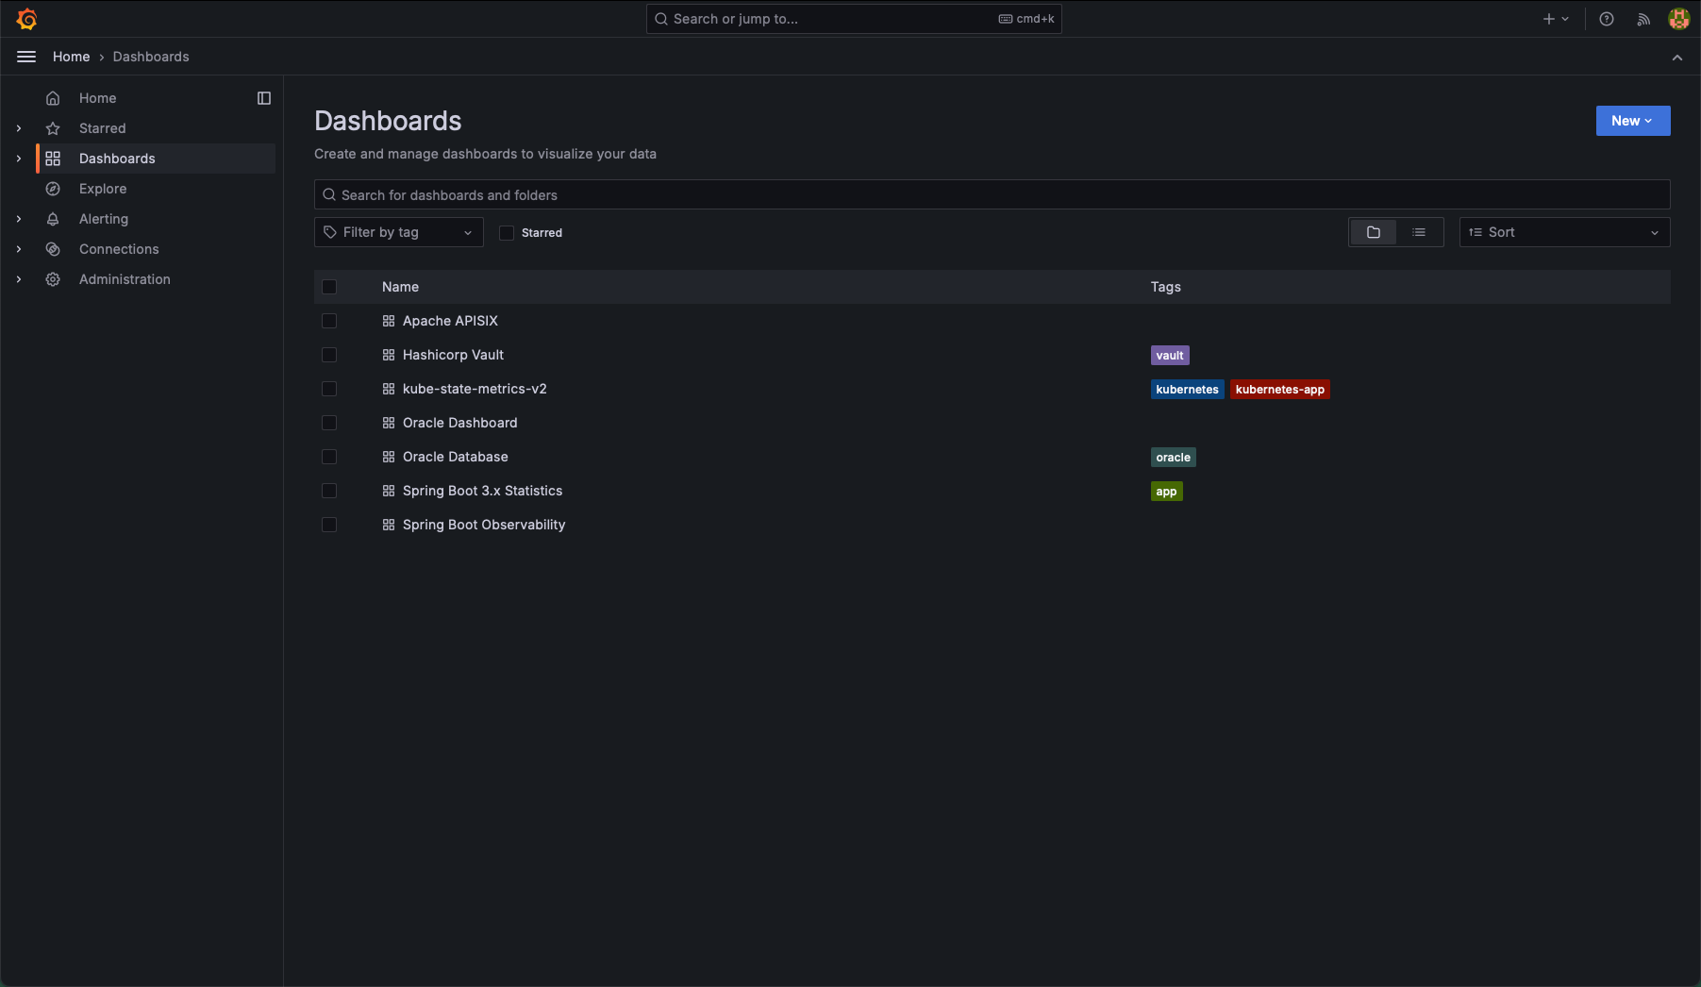Click the dashboard icon beside Oracle Dashboard
The height and width of the screenshot is (987, 1701).
(389, 423)
